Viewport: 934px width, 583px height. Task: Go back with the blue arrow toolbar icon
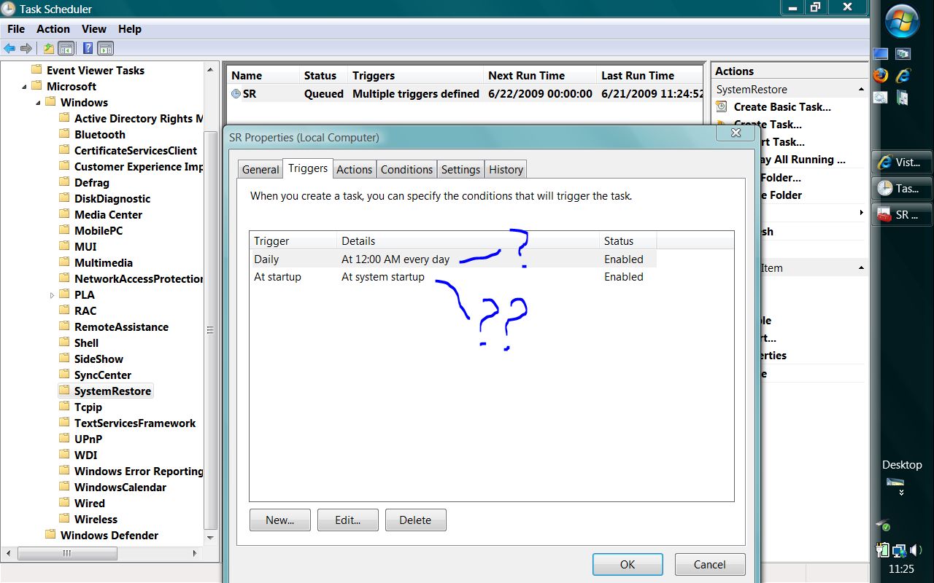point(9,49)
